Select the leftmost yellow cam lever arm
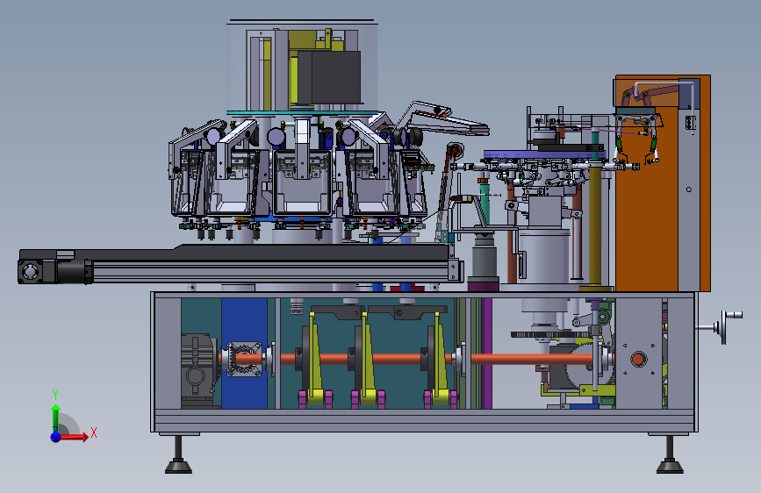Screen dimensions: 761x493 [315, 360]
